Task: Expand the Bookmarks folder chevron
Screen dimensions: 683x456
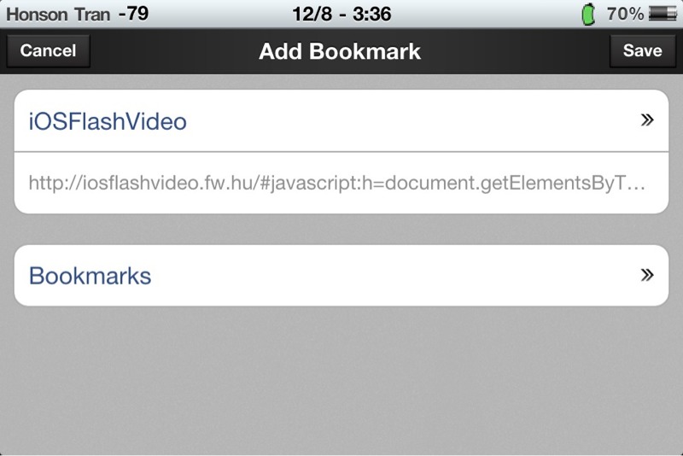Action: [647, 275]
